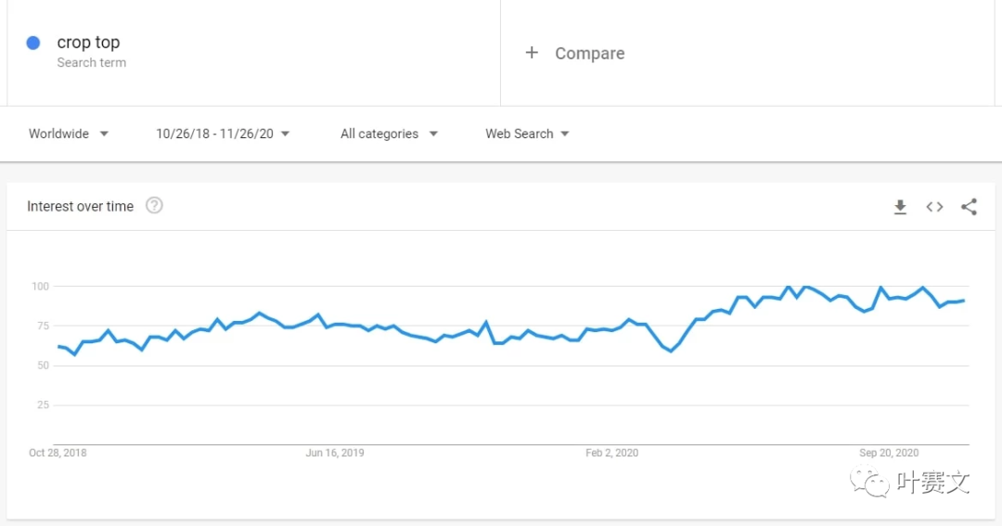Open the Web Search type dropdown
Screen dimensions: 1002x526
pos(527,134)
